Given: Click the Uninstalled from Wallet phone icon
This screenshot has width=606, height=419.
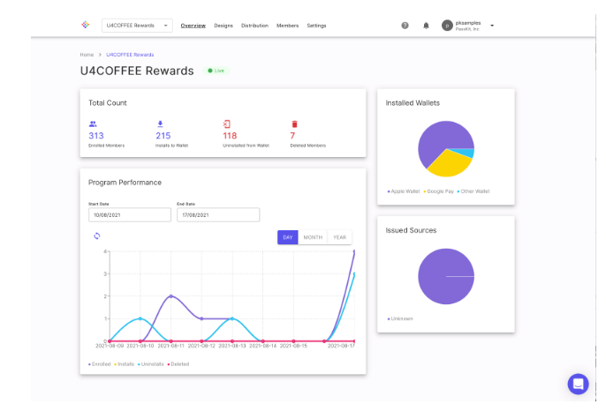Looking at the screenshot, I should click(226, 123).
